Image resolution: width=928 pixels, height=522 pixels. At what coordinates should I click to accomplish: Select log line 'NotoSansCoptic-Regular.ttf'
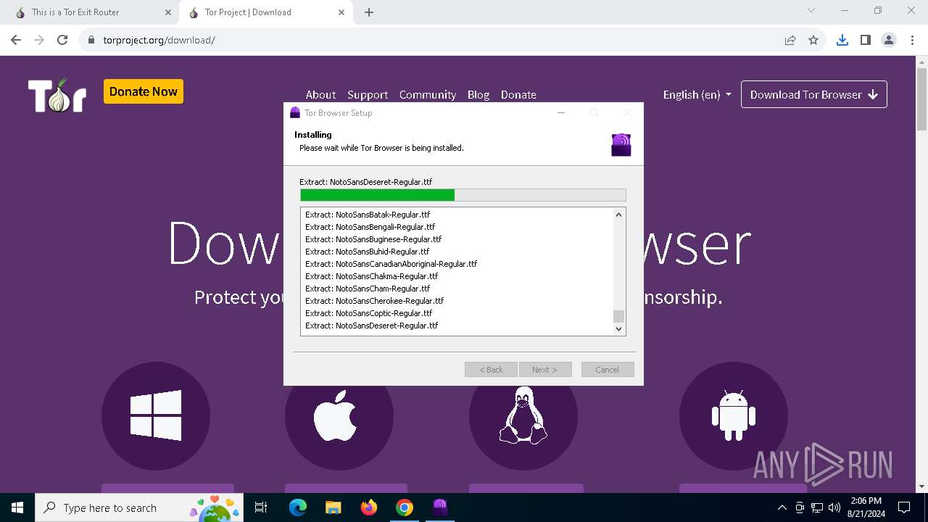tap(368, 313)
